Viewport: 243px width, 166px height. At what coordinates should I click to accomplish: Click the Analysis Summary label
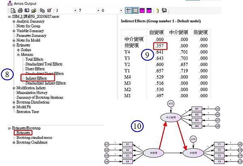click(30, 21)
